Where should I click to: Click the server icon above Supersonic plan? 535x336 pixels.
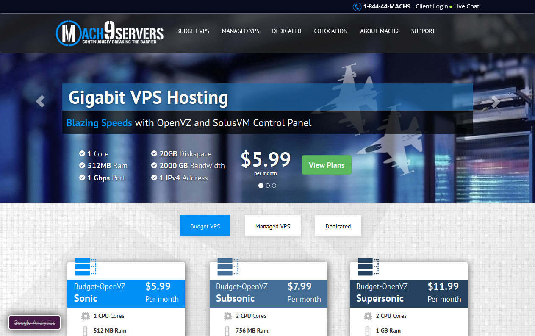(369, 267)
